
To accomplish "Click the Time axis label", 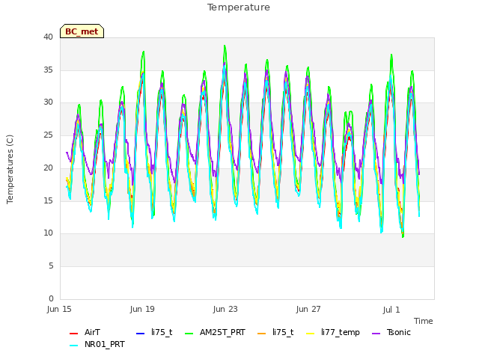I will (x=424, y=321).
